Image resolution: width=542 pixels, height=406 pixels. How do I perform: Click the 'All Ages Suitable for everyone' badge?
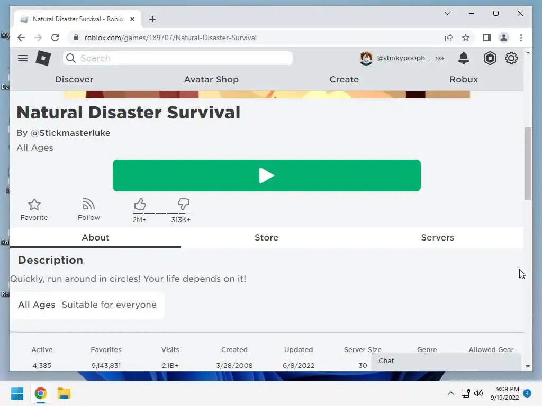click(x=87, y=305)
